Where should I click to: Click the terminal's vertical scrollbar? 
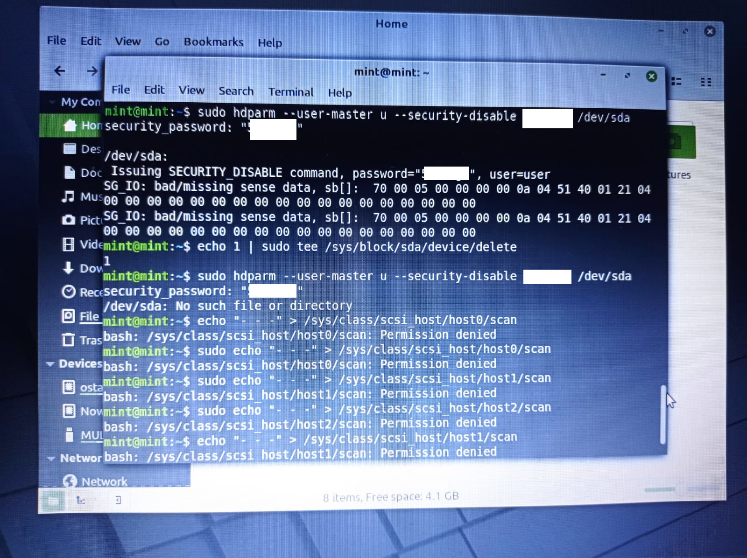662,414
